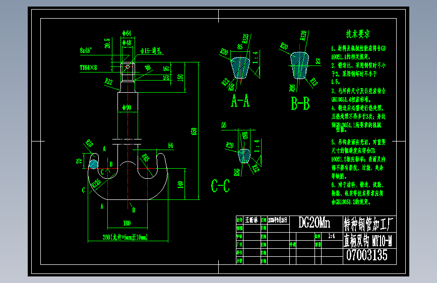Image resolution: width=437 pixels, height=283 pixels.
Task: Click the 技术要求 heading
Action: click(x=358, y=34)
